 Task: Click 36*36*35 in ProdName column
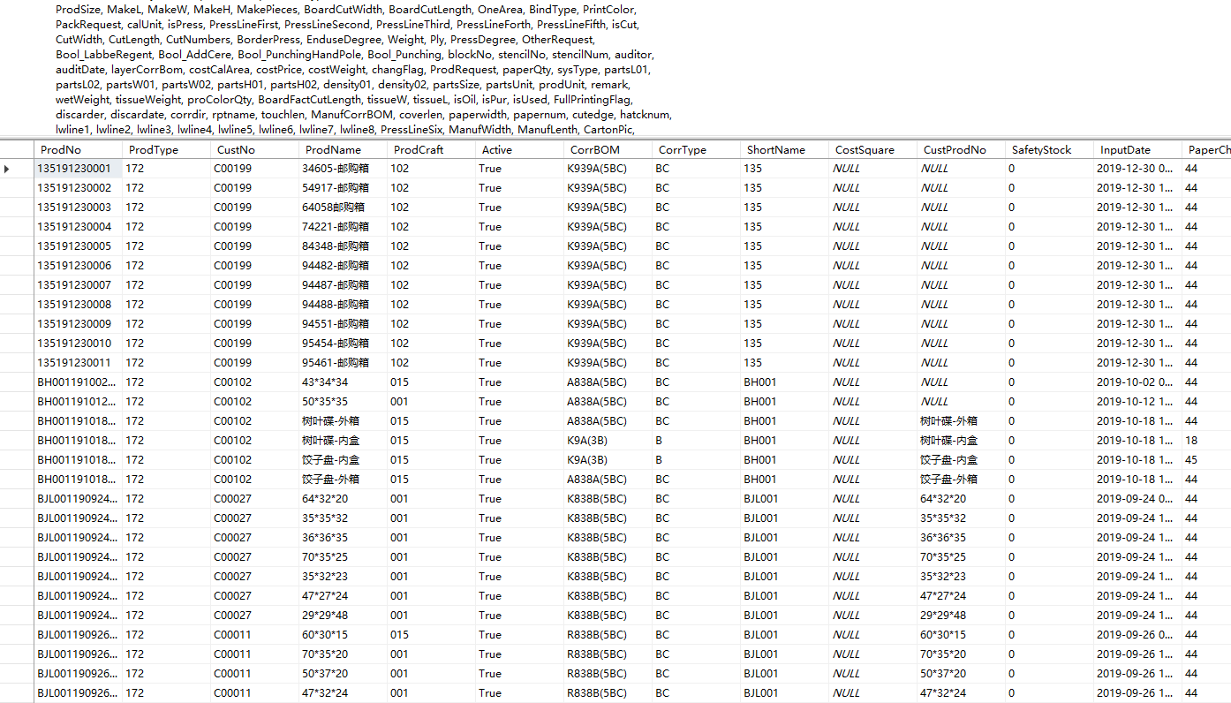coord(343,538)
